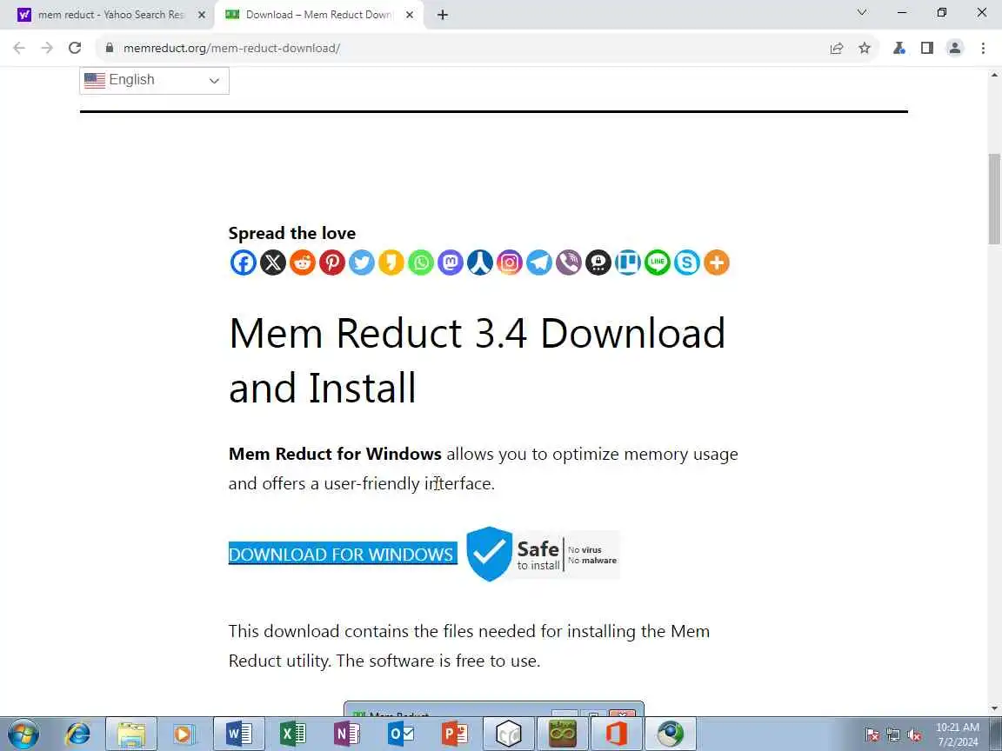Share this page from the address bar

tap(837, 48)
